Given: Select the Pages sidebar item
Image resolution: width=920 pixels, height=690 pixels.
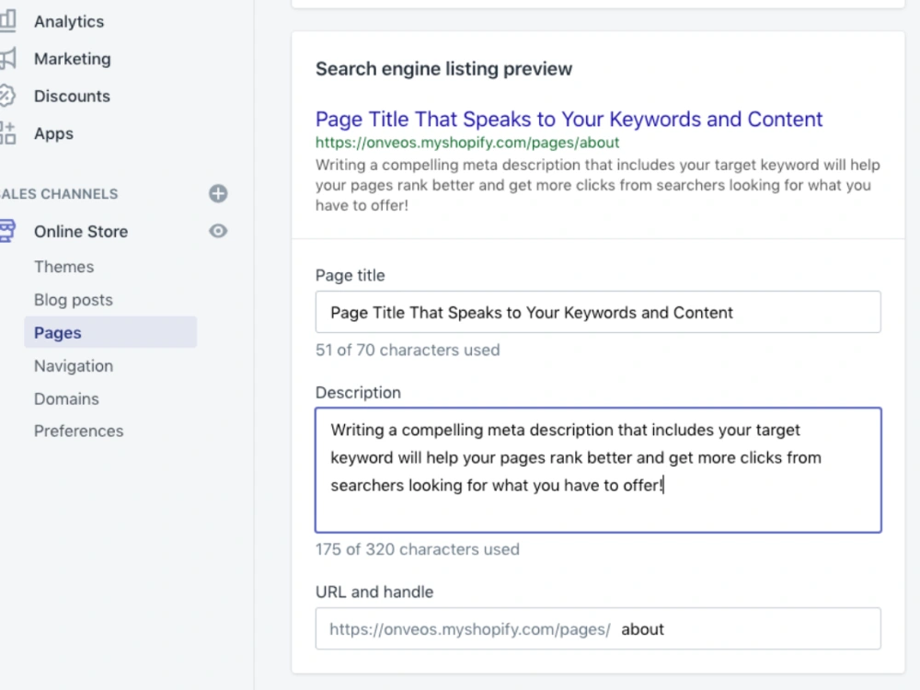Looking at the screenshot, I should click(x=110, y=332).
